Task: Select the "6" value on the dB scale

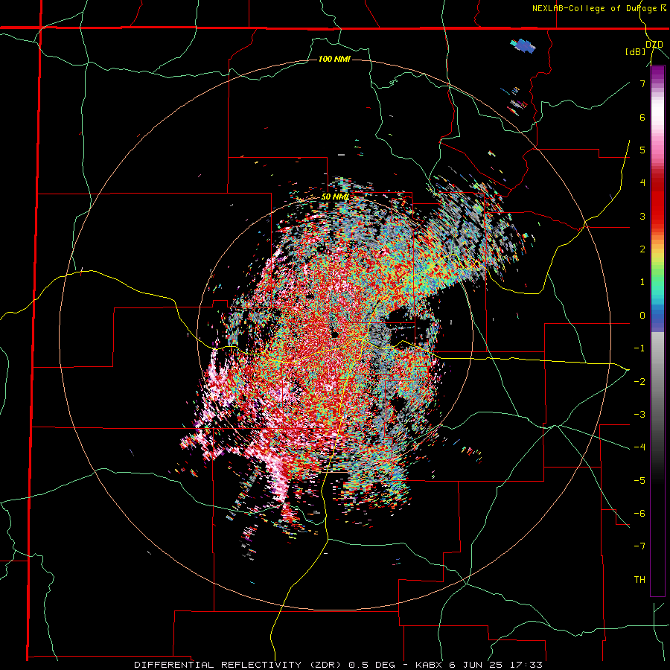Action: point(642,117)
